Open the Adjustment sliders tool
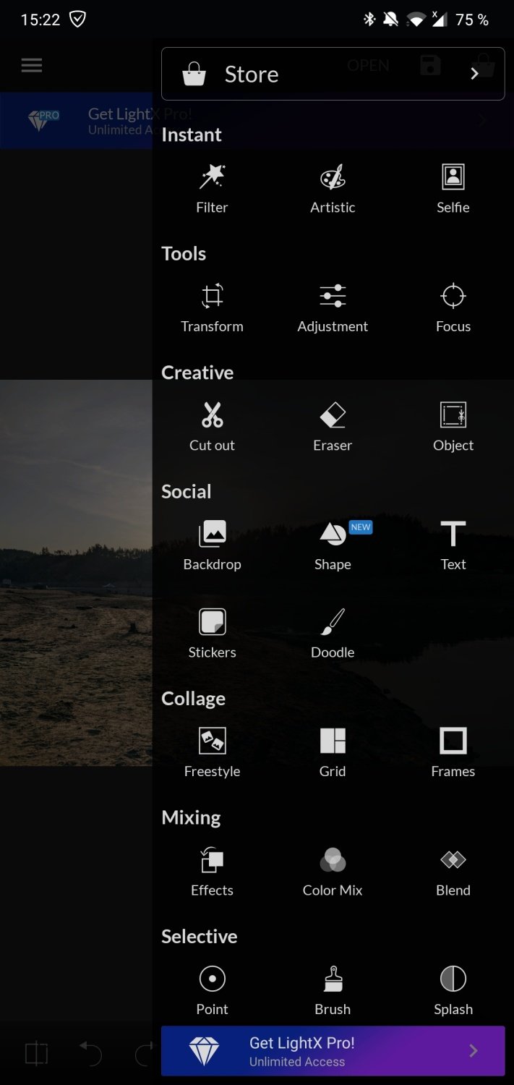This screenshot has width=514, height=1085. pos(333,307)
